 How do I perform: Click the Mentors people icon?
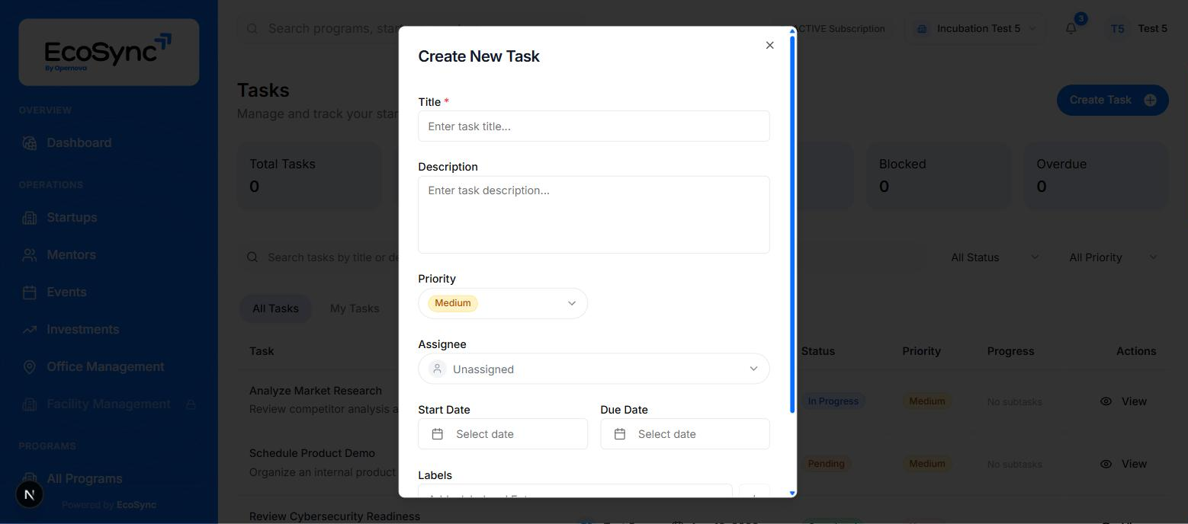click(x=30, y=255)
